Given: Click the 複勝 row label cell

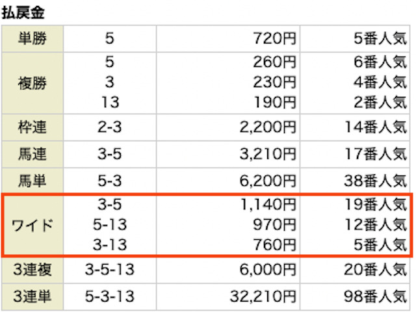Looking at the screenshot, I should pyautogui.click(x=32, y=83).
